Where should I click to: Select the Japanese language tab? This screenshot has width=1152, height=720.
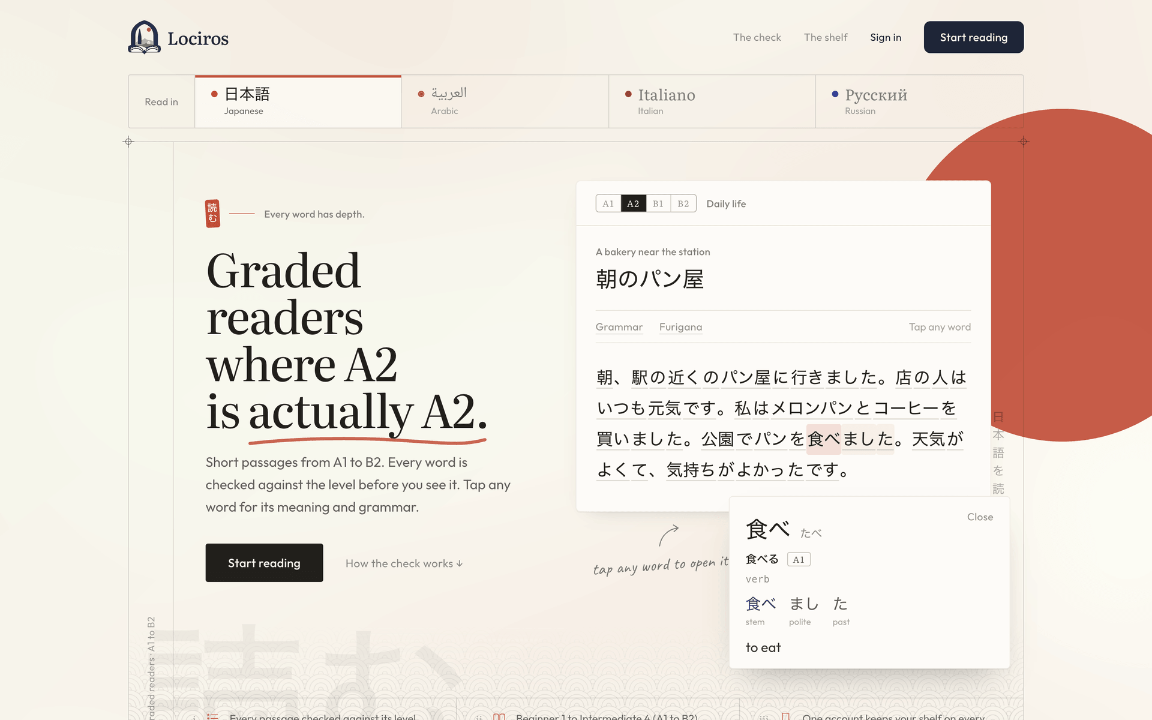pyautogui.click(x=298, y=101)
